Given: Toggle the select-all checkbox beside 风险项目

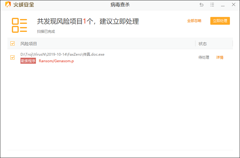Looking at the screenshot, I should [12, 44].
